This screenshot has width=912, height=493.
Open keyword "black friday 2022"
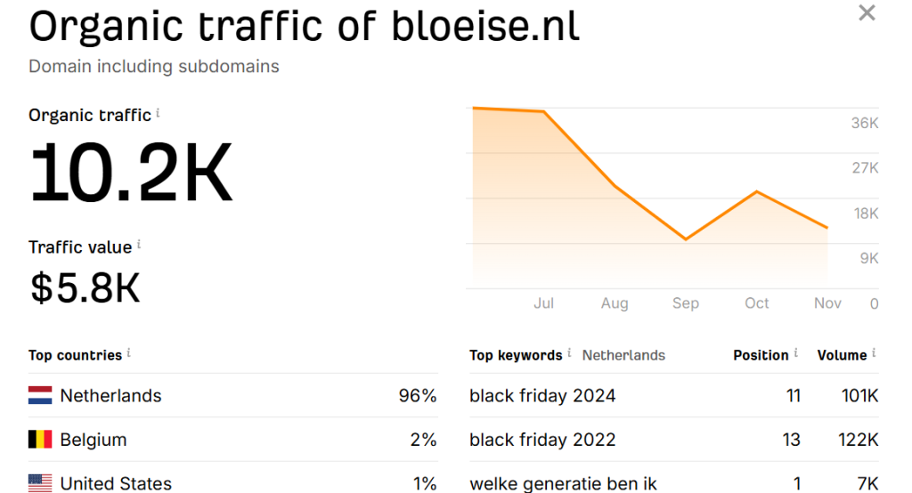coord(542,440)
